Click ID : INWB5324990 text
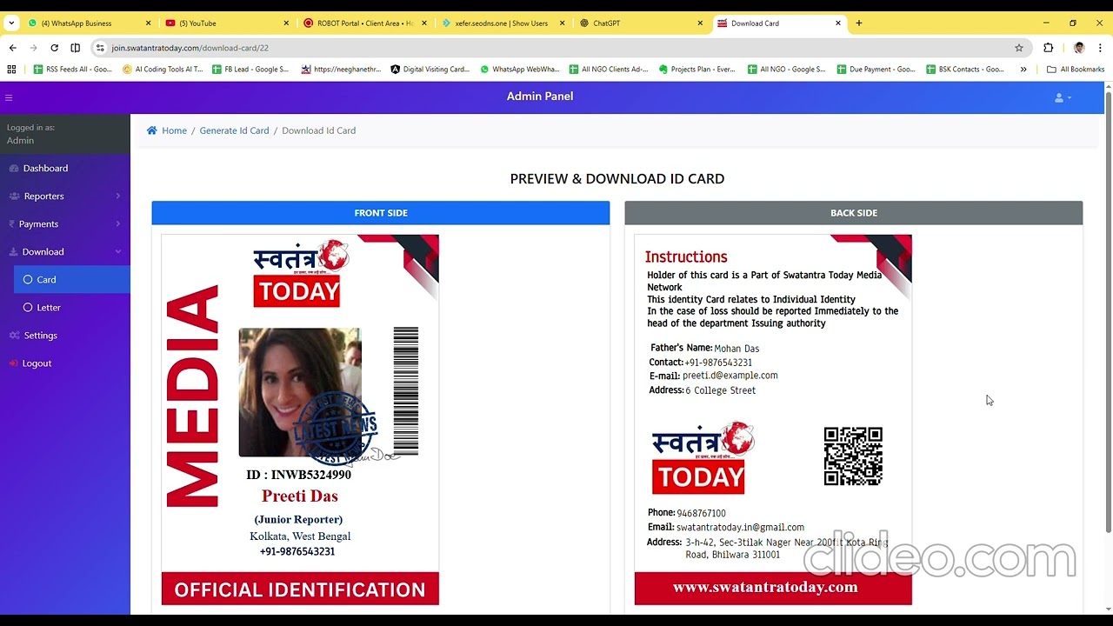This screenshot has height=626, width=1113. pyautogui.click(x=299, y=475)
